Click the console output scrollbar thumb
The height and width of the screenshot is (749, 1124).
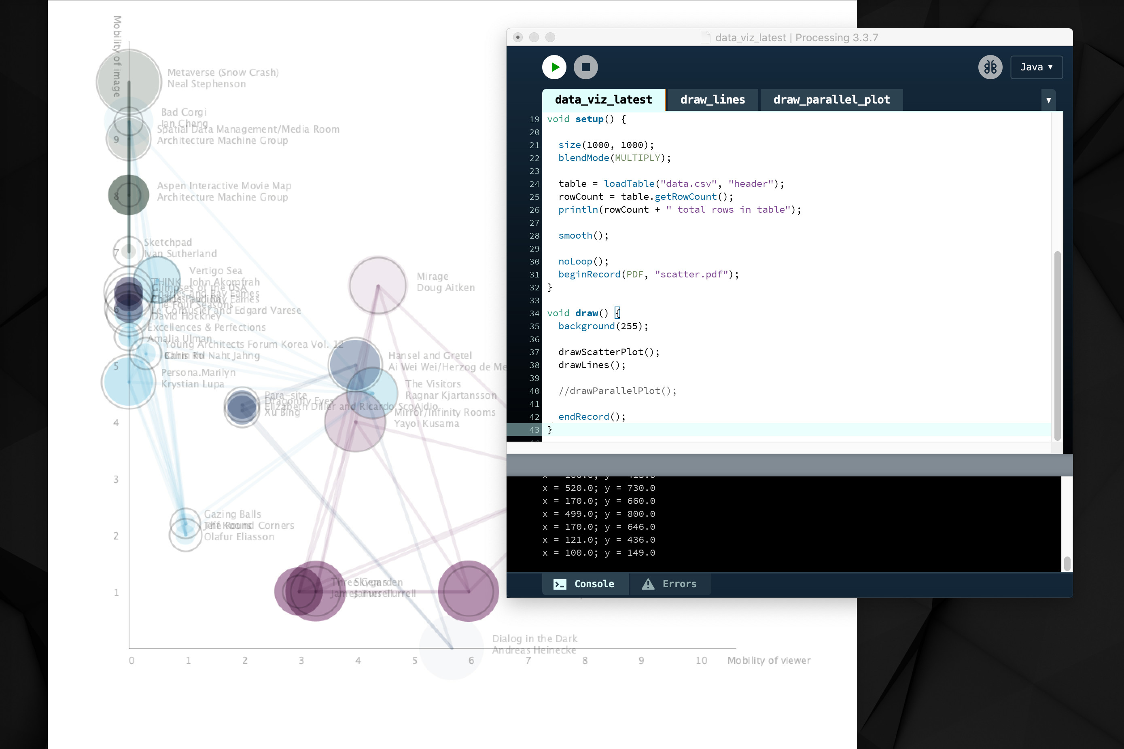pyautogui.click(x=1067, y=563)
